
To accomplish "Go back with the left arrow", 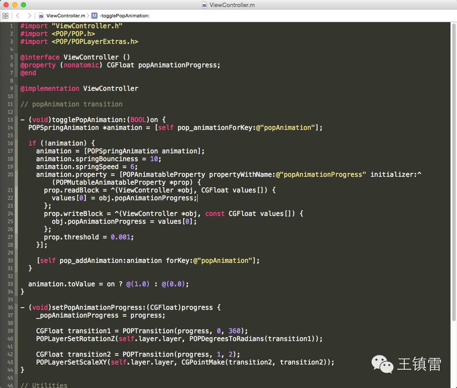I will (x=18, y=16).
